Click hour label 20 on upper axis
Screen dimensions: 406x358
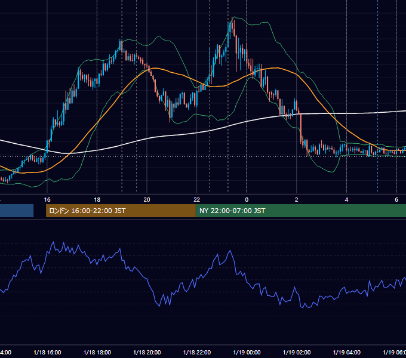(x=147, y=200)
